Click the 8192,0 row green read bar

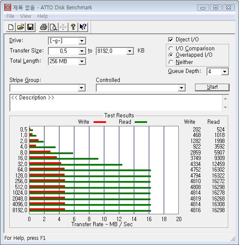click(x=90, y=211)
